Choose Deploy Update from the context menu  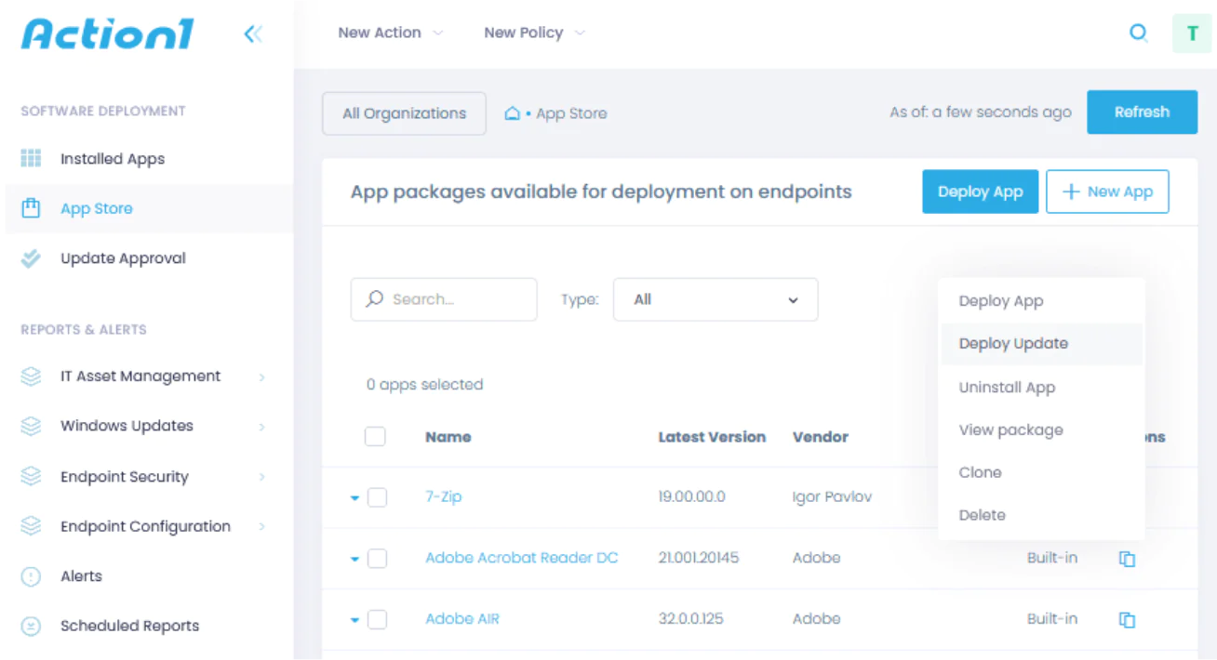1012,343
